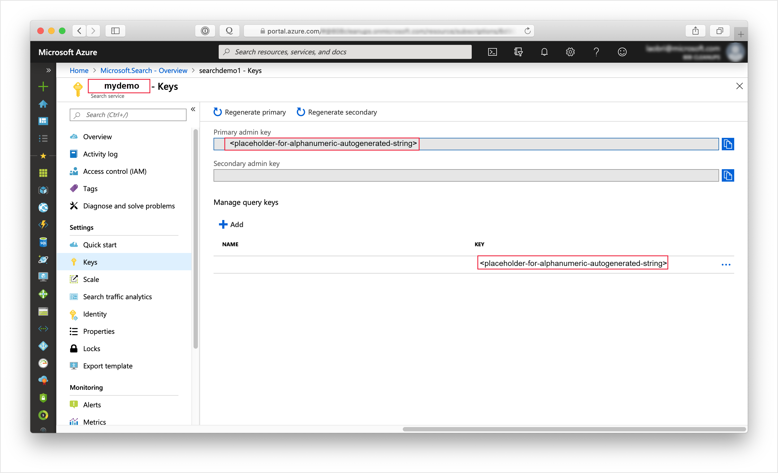This screenshot has height=473, width=778.
Task: Click Regenerate secondary key button
Action: [x=336, y=112]
